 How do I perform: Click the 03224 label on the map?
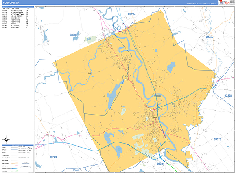point(132,14)
